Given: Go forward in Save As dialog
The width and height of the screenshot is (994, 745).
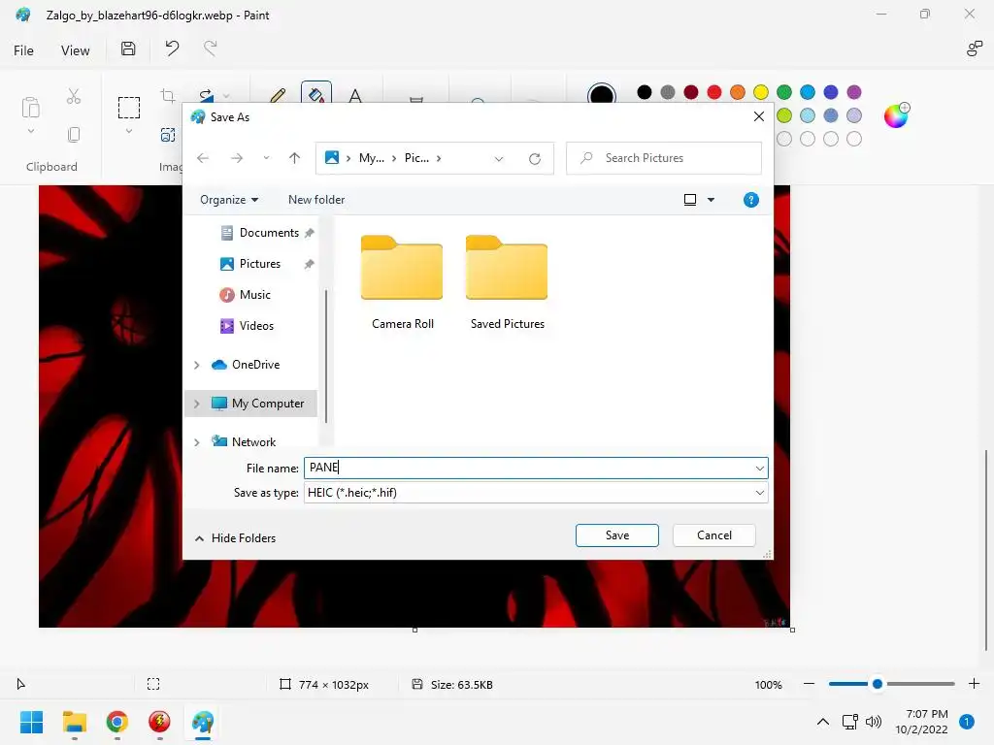Looking at the screenshot, I should (237, 158).
